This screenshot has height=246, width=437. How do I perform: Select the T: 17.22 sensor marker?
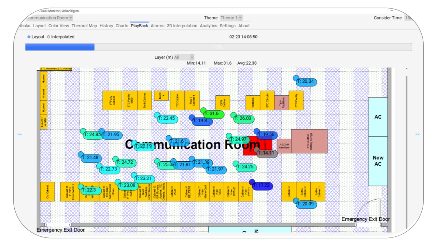tap(262, 186)
